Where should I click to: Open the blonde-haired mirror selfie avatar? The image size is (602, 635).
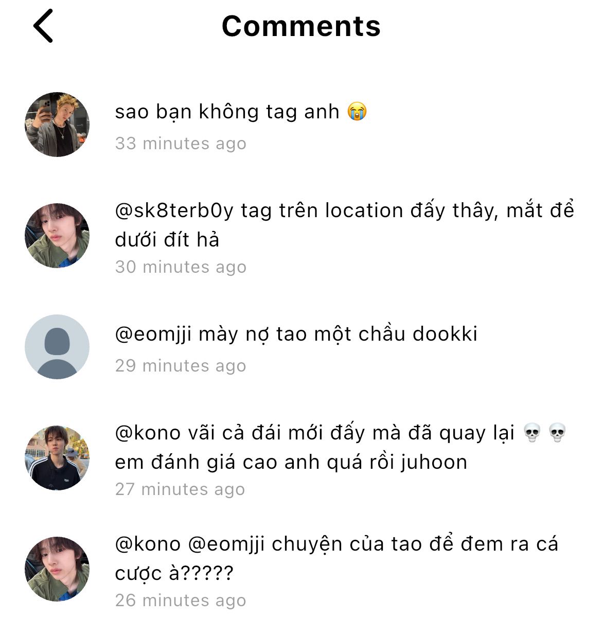(x=57, y=125)
